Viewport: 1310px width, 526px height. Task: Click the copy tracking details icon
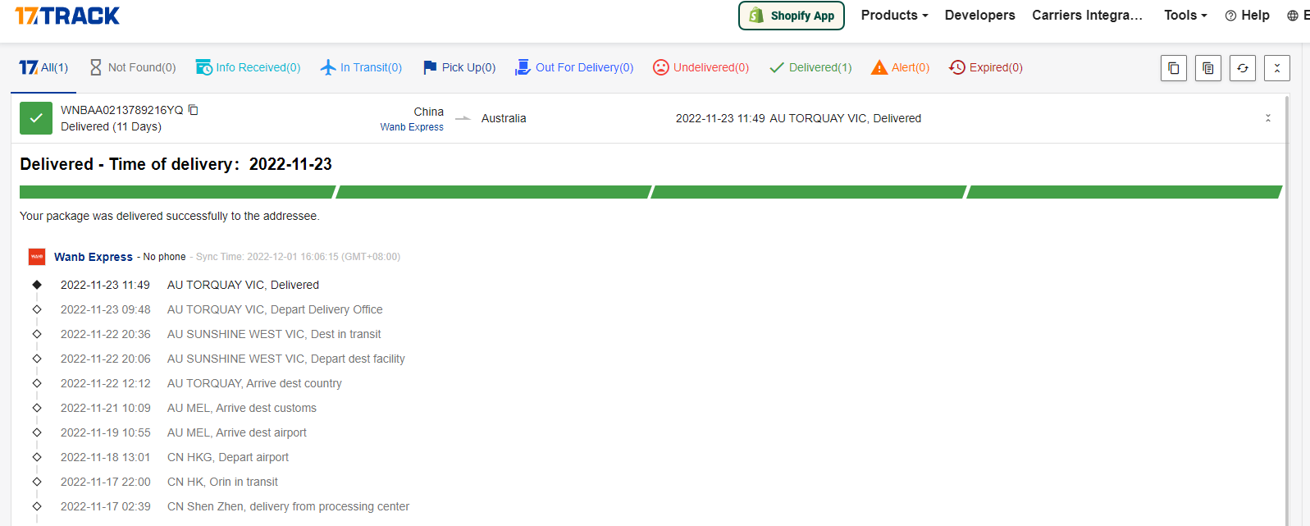1207,68
